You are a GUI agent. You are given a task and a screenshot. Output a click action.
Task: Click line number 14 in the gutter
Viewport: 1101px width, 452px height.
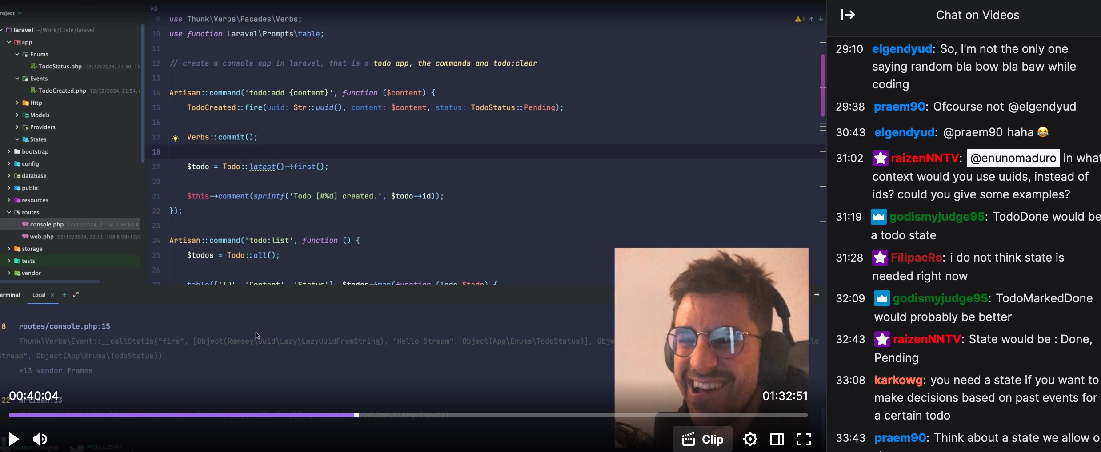tap(156, 93)
